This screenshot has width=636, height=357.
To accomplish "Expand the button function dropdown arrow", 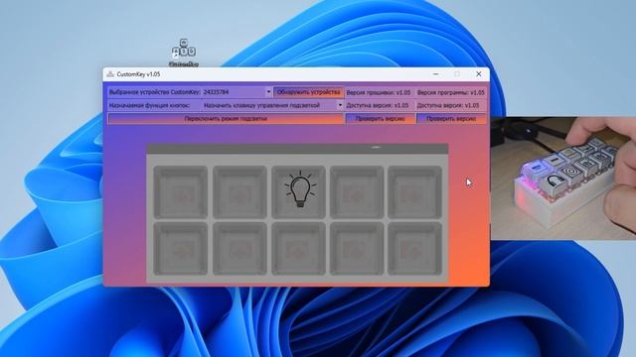I will (x=340, y=105).
